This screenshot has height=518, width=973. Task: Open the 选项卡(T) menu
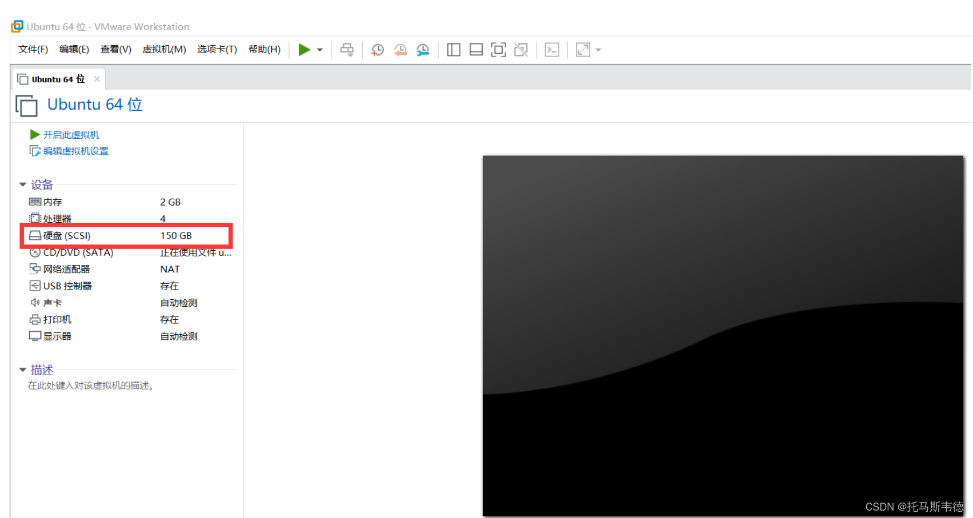click(217, 49)
